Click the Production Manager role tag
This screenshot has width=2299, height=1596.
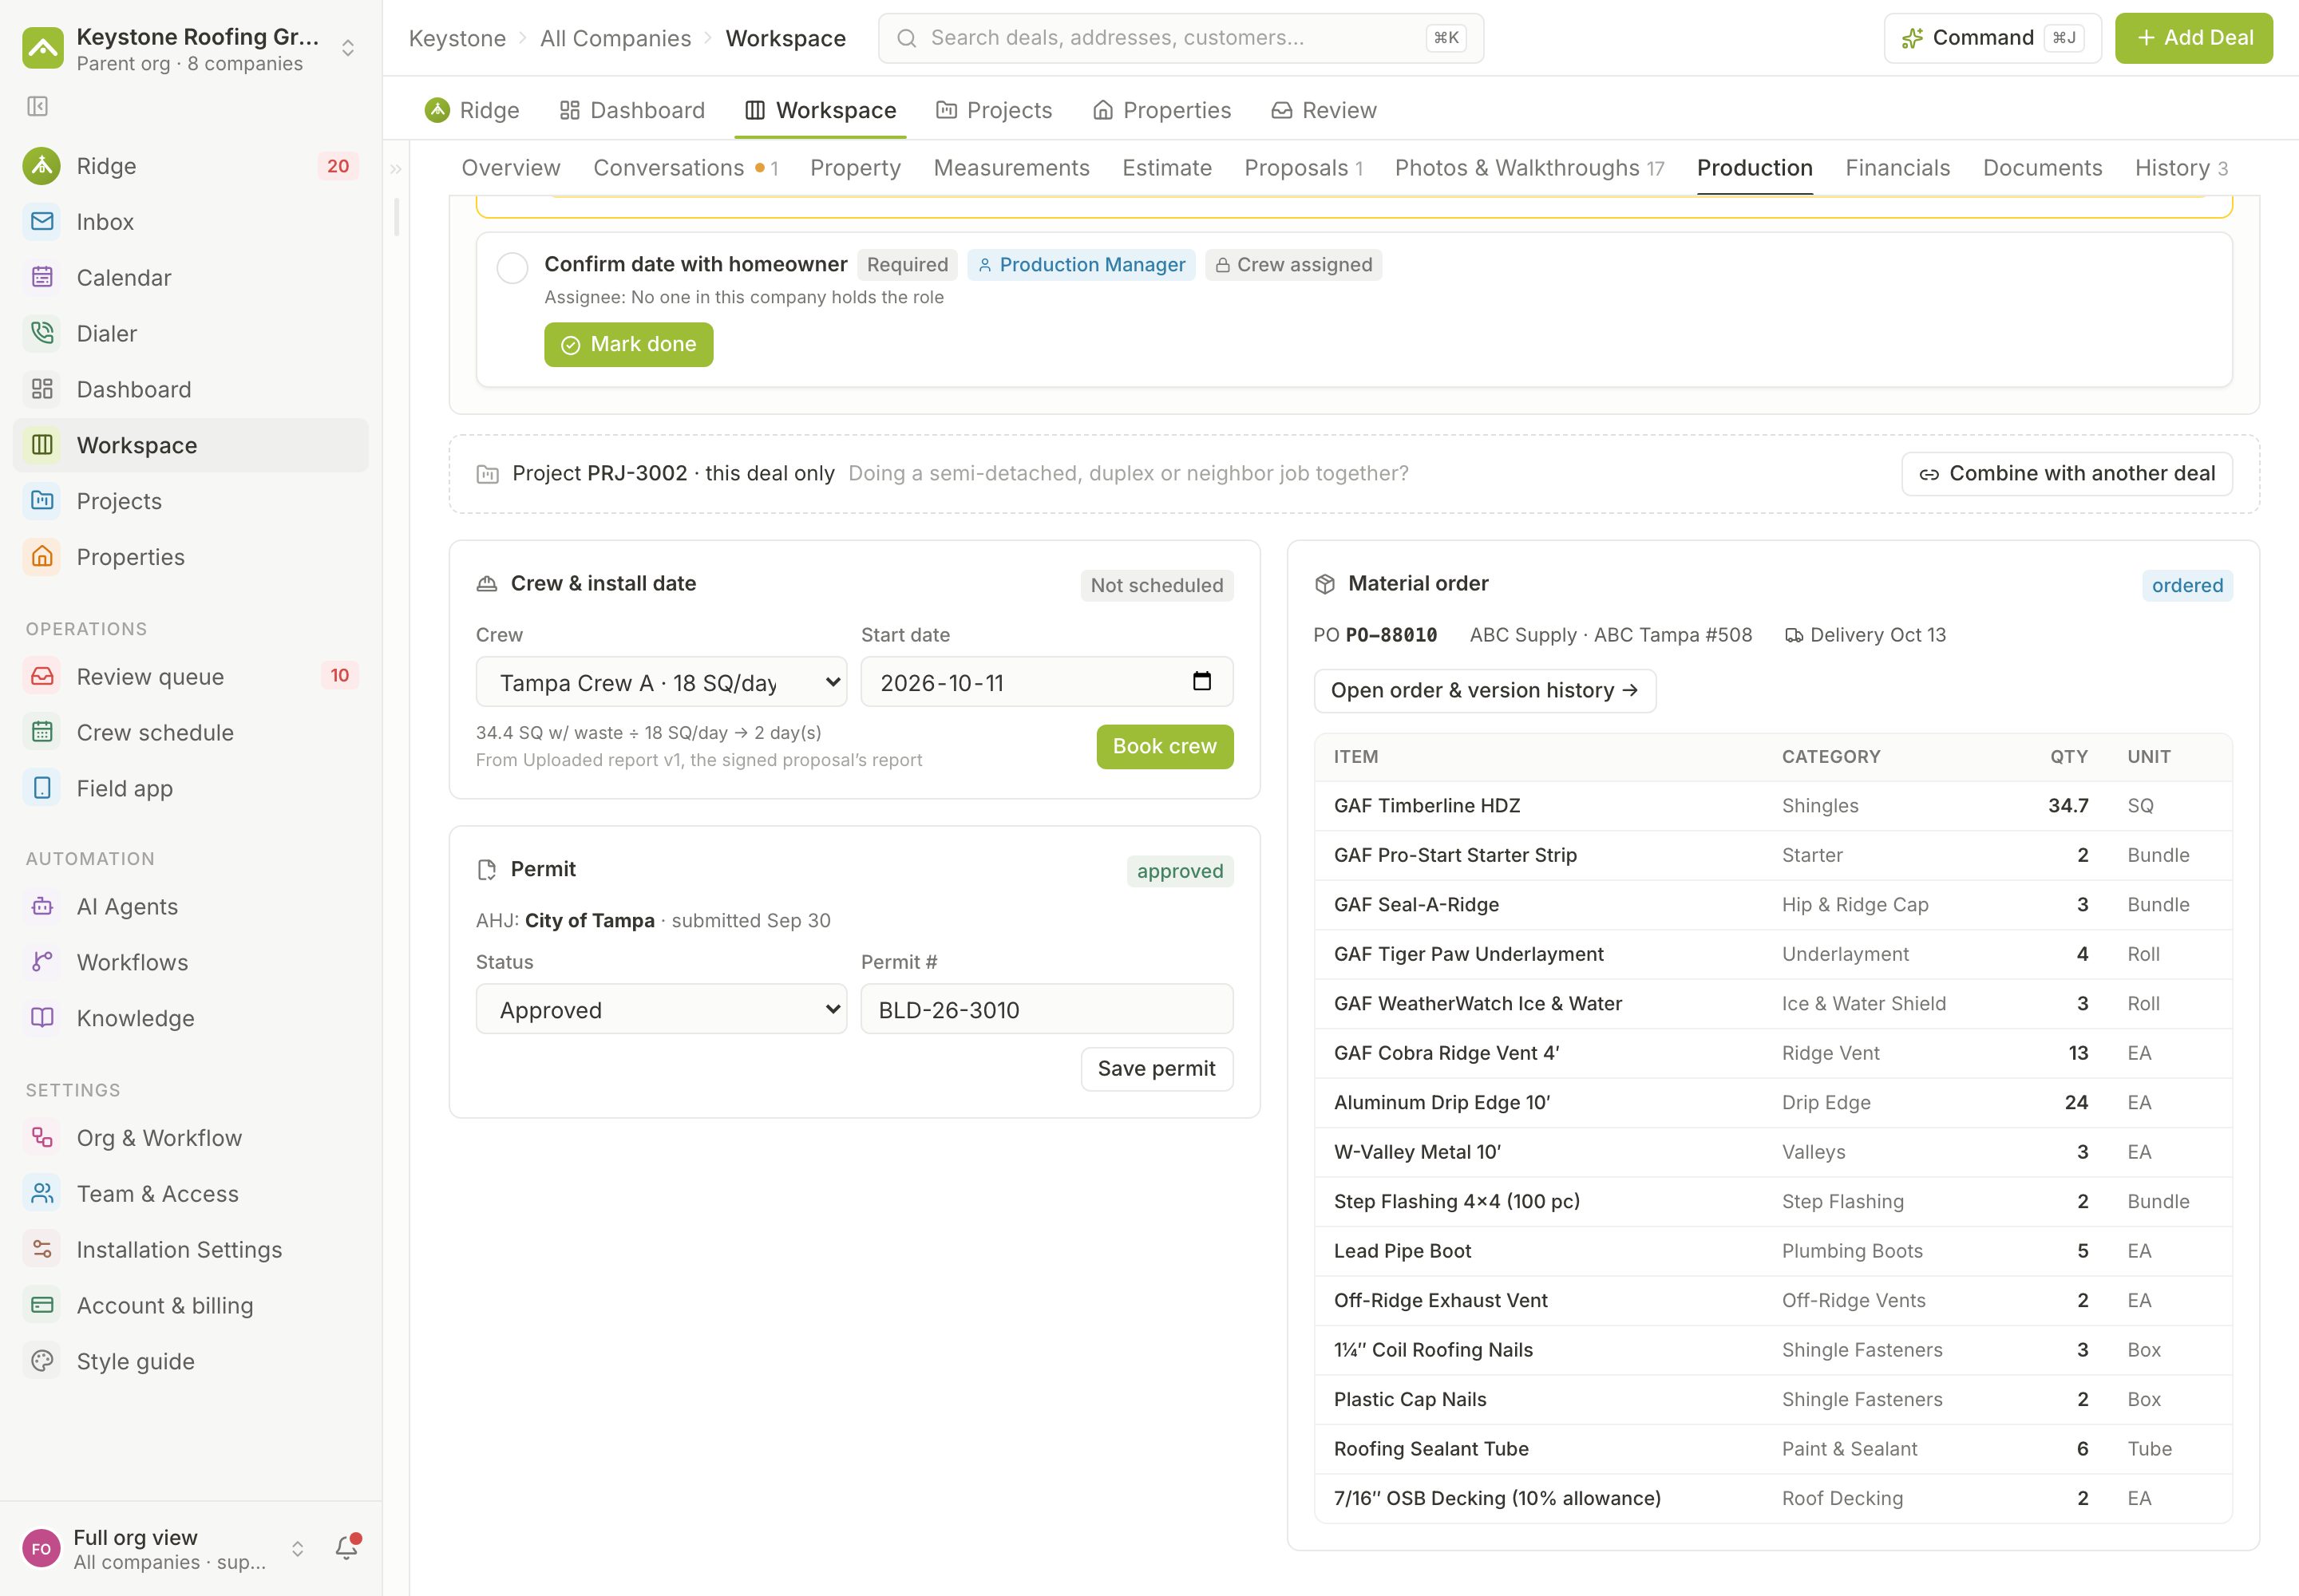1082,265
